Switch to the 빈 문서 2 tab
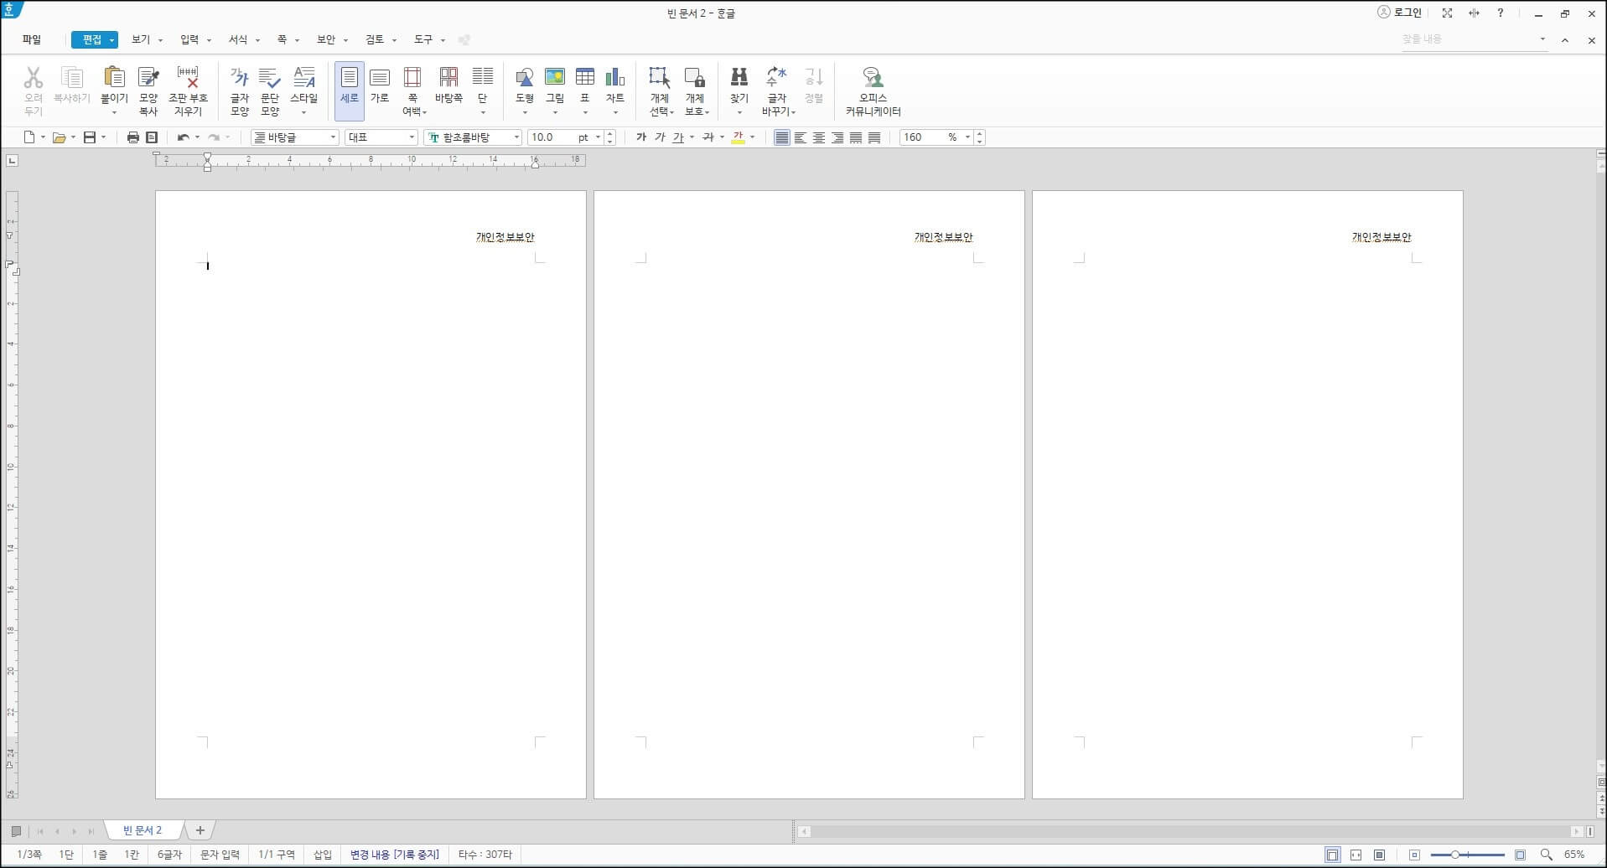Image resolution: width=1607 pixels, height=868 pixels. [x=143, y=830]
